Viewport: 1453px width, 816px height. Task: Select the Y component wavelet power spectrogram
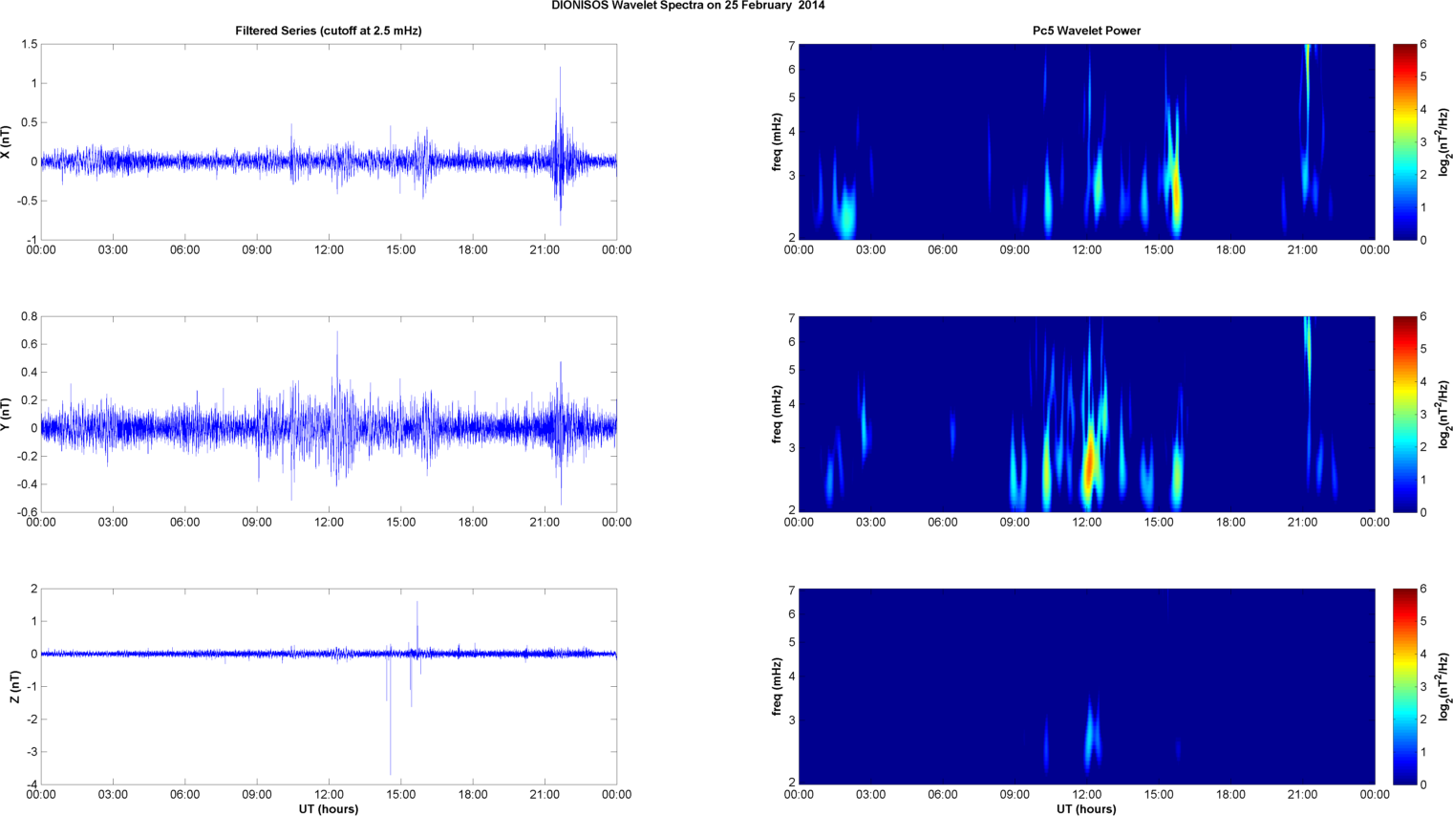point(1086,415)
